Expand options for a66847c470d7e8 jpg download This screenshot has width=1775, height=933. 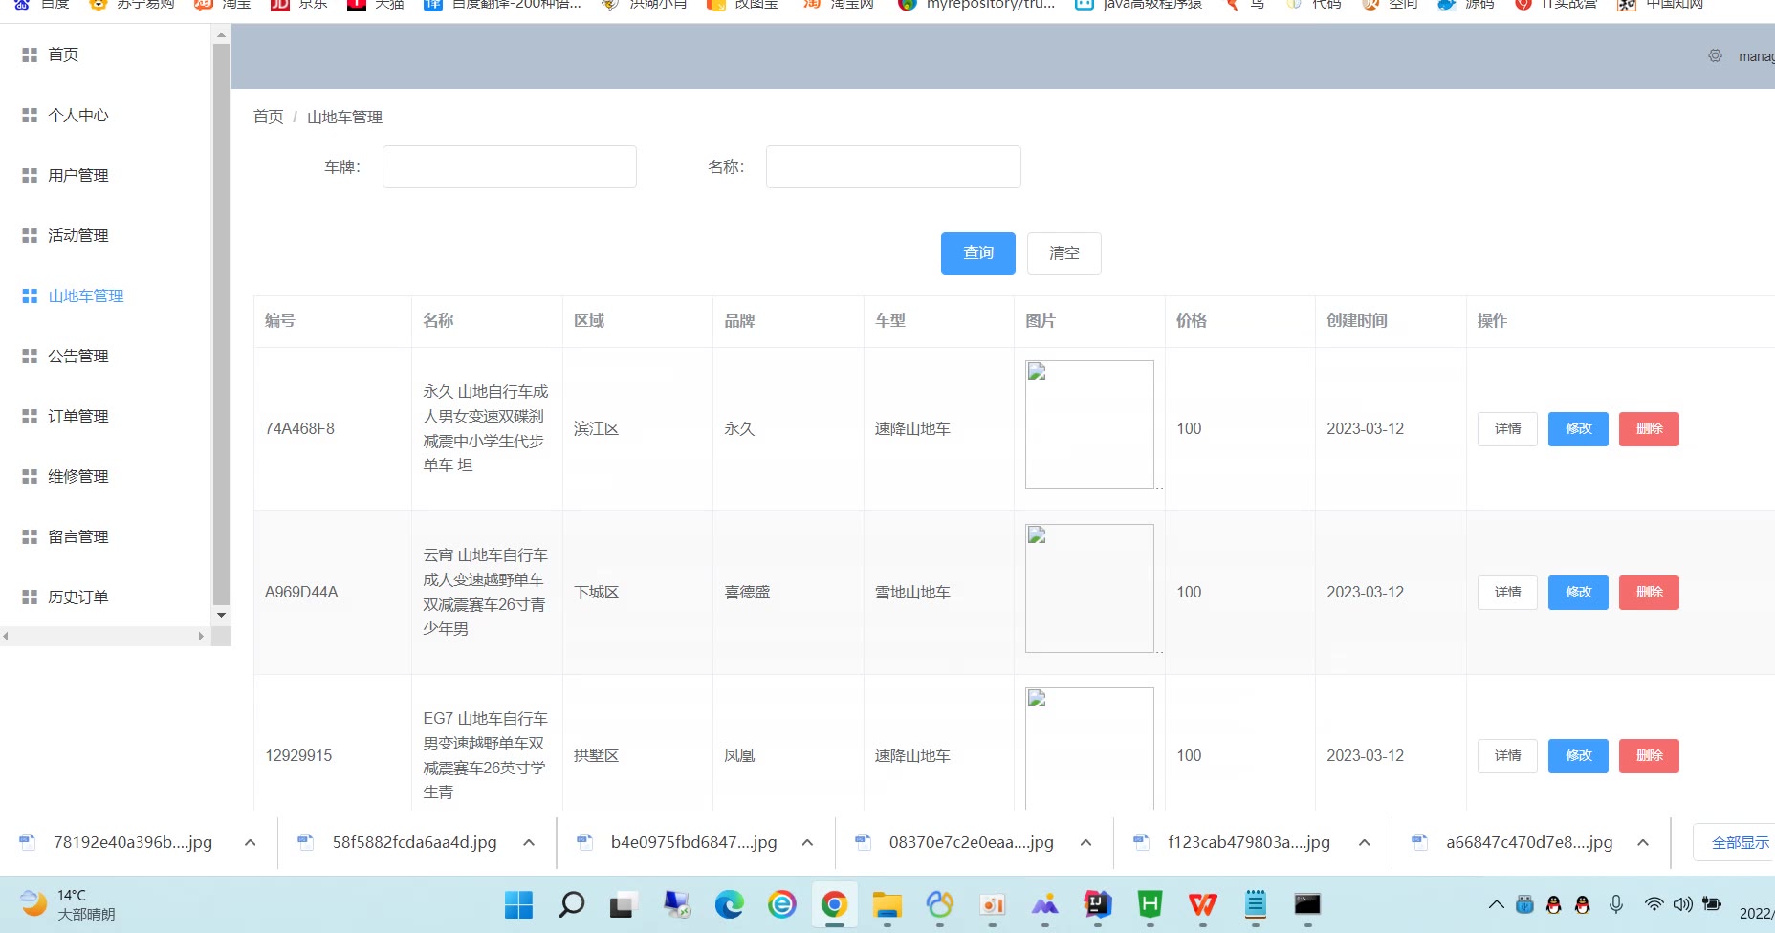(x=1643, y=843)
